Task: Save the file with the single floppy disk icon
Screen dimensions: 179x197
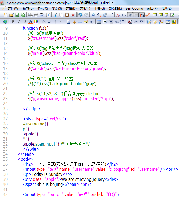Action: pos(17,15)
